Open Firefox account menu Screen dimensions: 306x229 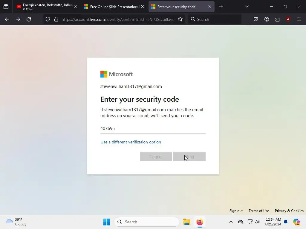tap(267, 19)
